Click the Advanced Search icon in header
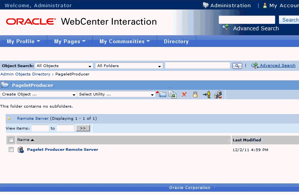The height and width of the screenshot is (194, 299). tap(225, 27)
